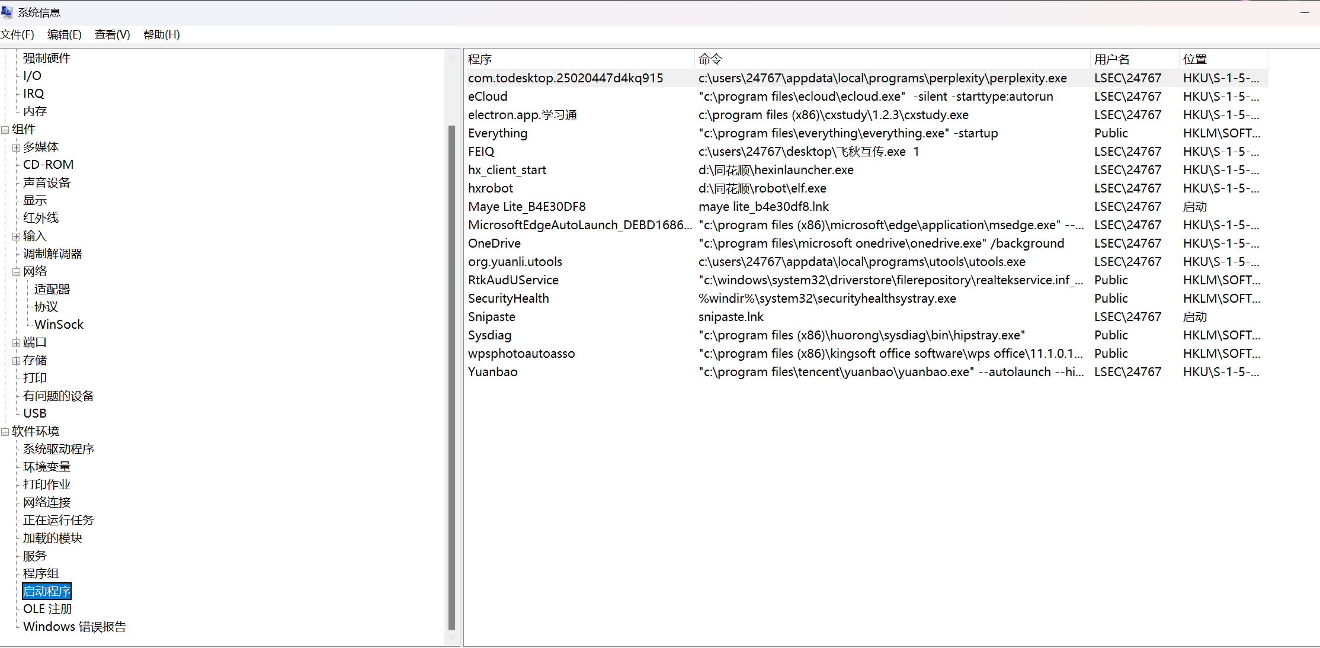
Task: Open the 文件(F) menu
Action: coord(17,35)
